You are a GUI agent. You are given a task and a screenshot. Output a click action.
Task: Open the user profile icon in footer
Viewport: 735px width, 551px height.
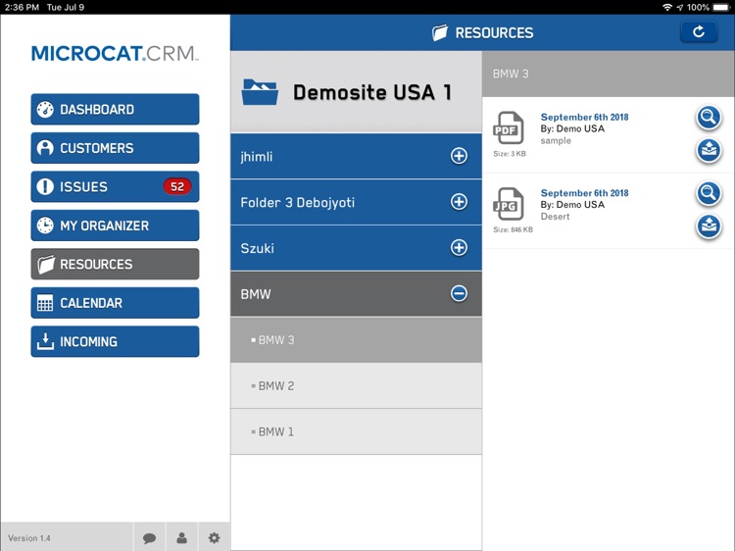point(182,538)
